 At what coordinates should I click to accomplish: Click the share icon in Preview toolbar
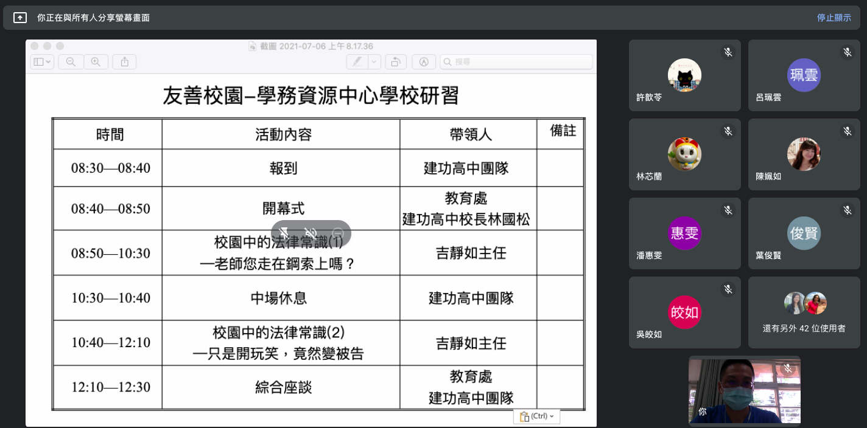point(125,61)
